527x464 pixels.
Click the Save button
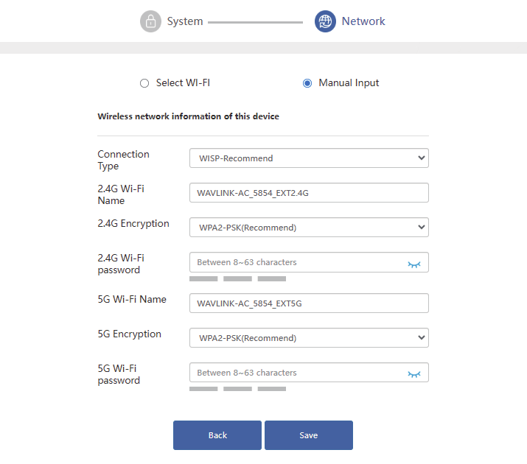click(309, 435)
